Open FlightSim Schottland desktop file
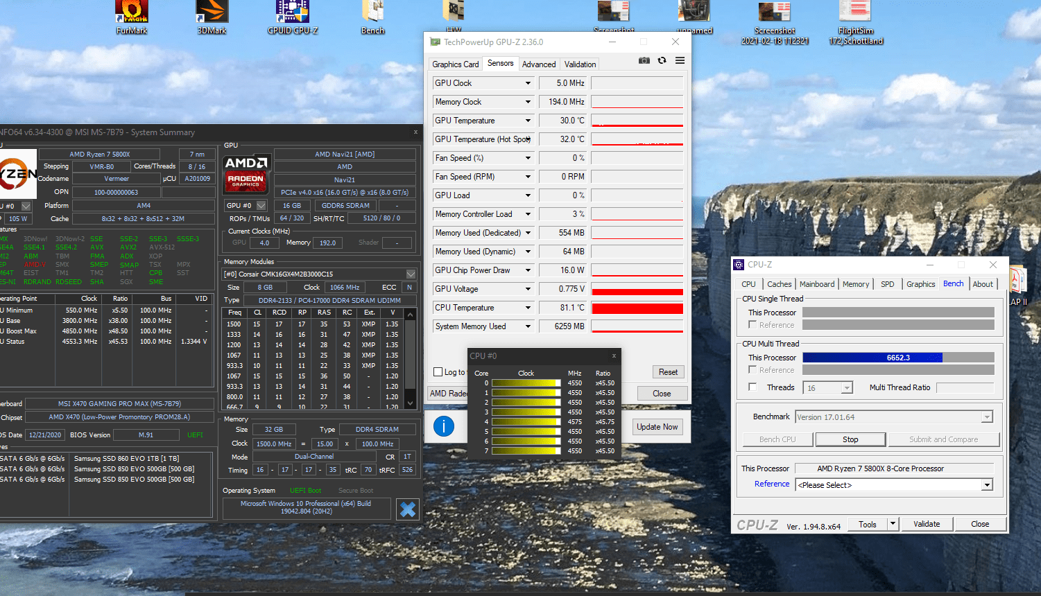The height and width of the screenshot is (596, 1041). (855, 22)
